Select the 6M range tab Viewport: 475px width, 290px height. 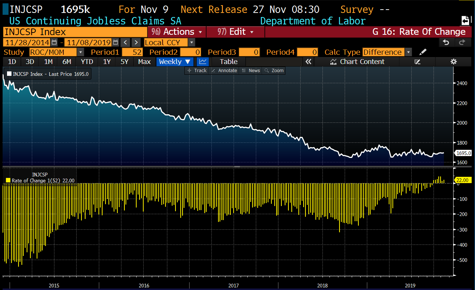click(x=67, y=62)
